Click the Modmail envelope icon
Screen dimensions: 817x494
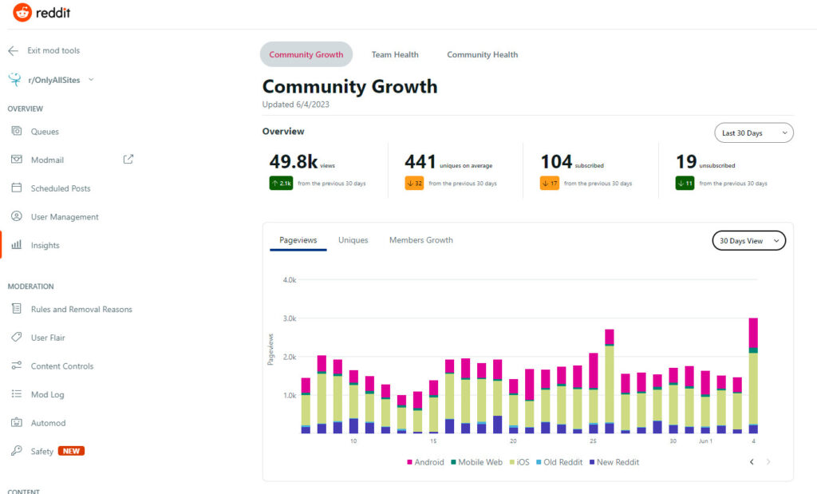coord(16,160)
